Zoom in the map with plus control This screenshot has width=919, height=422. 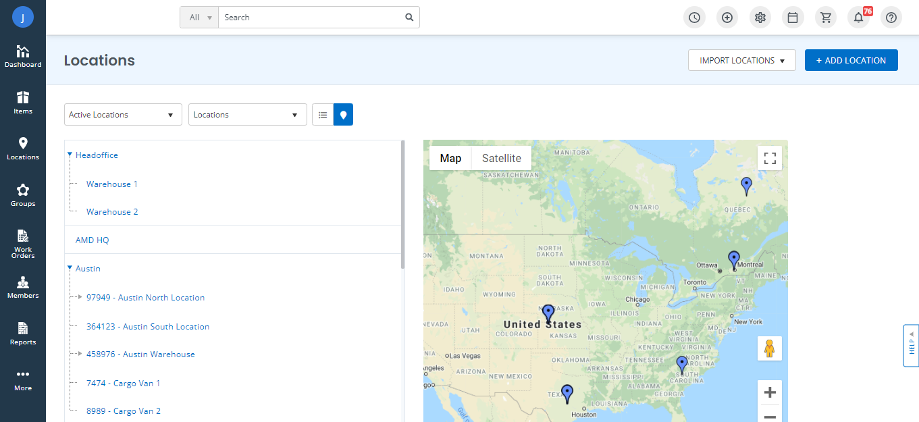pyautogui.click(x=770, y=392)
